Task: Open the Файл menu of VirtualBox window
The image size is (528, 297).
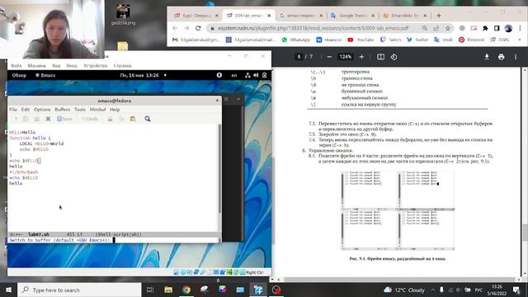Action: coord(16,66)
